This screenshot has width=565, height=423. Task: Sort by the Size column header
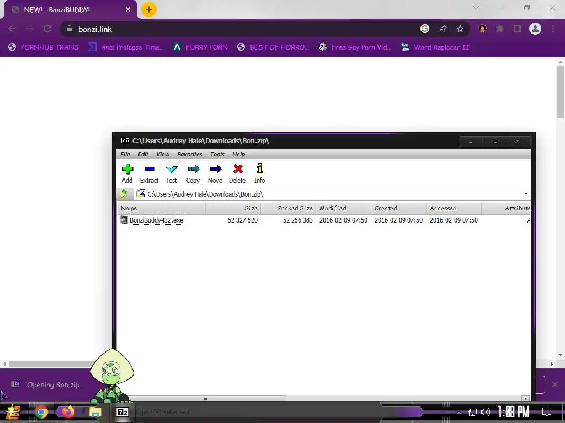point(233,208)
